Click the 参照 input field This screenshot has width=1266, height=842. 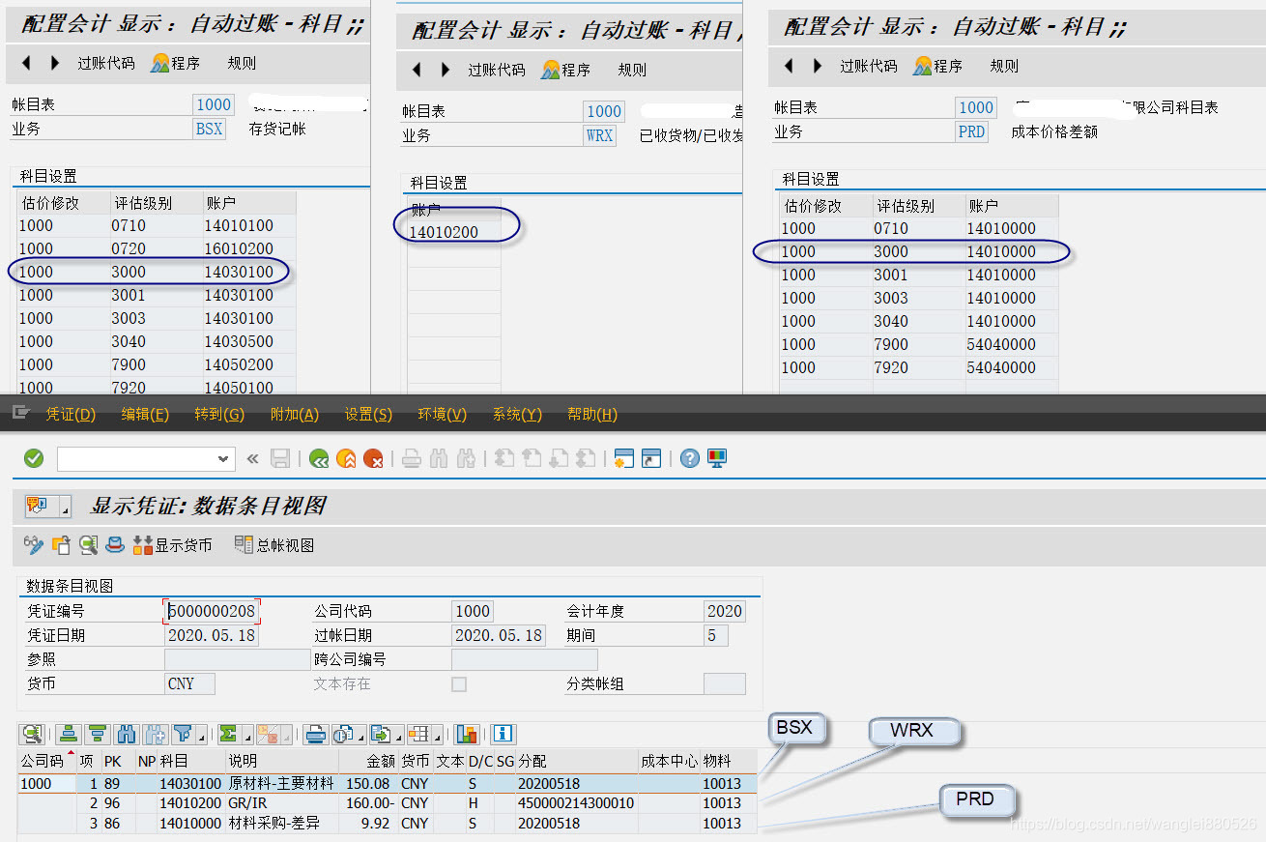237,659
